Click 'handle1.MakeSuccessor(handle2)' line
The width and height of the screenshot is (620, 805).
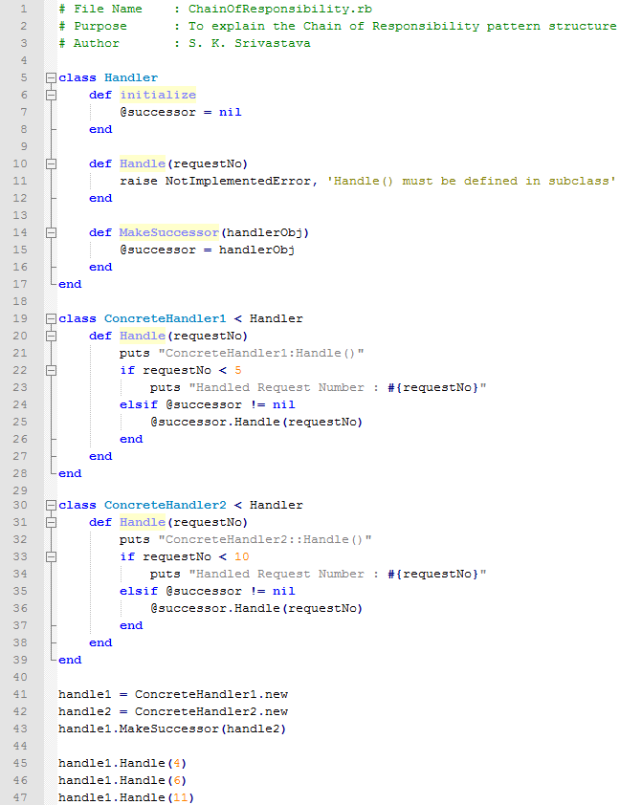tap(172, 729)
